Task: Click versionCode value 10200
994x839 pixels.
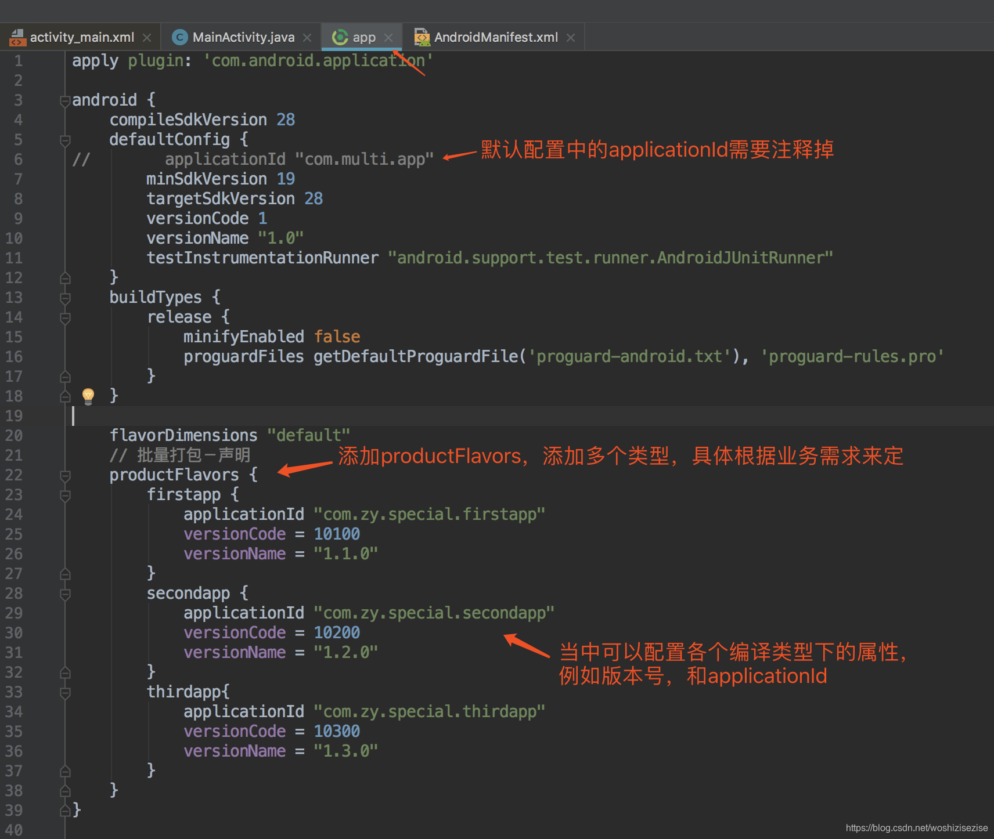Action: coord(337,632)
